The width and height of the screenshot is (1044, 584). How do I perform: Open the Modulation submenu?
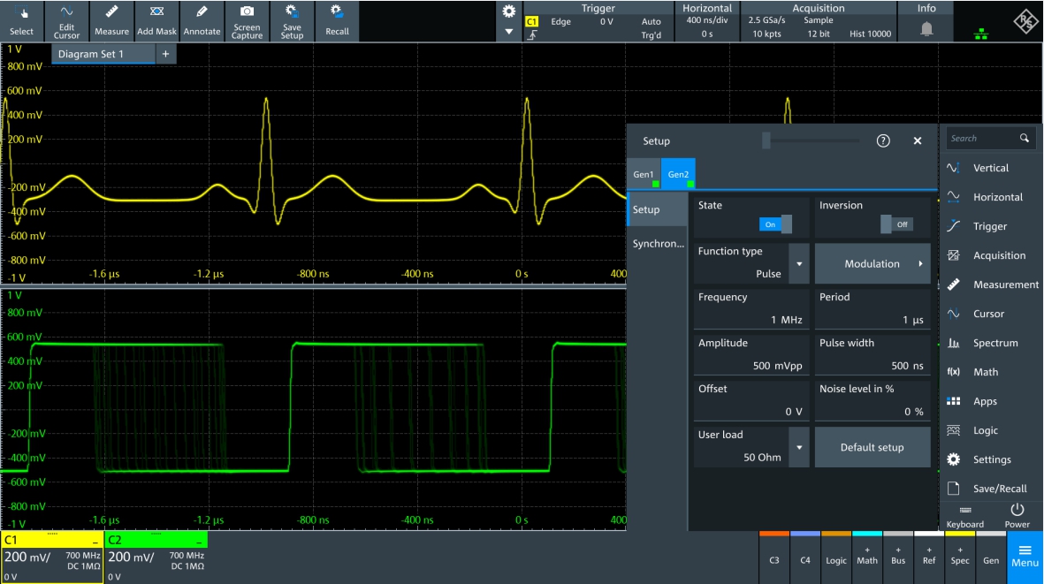click(873, 264)
